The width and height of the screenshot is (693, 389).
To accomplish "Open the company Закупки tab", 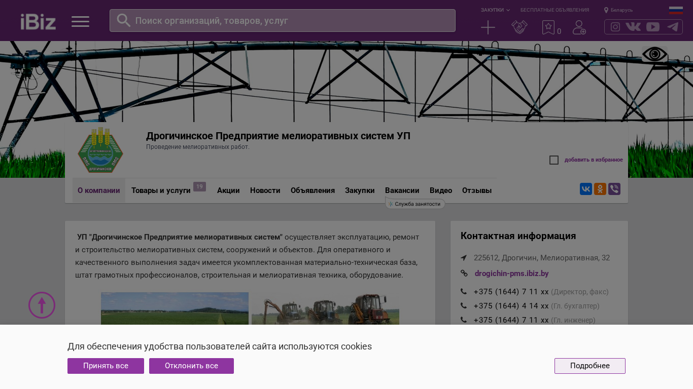I will pyautogui.click(x=360, y=190).
